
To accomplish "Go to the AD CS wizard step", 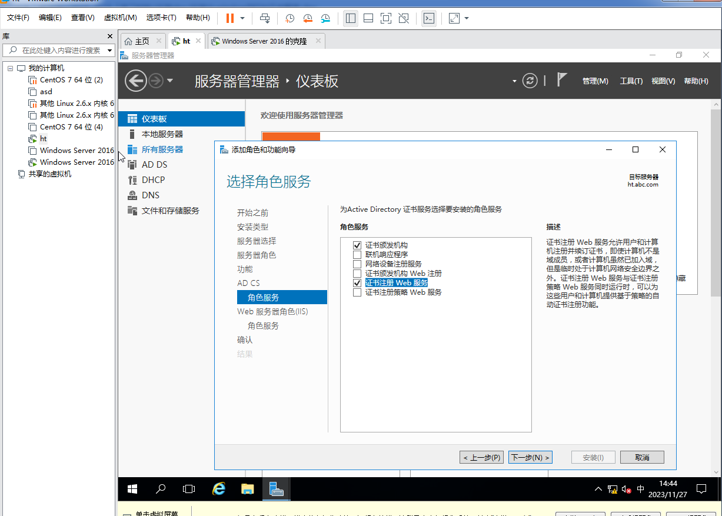I will [x=248, y=284].
